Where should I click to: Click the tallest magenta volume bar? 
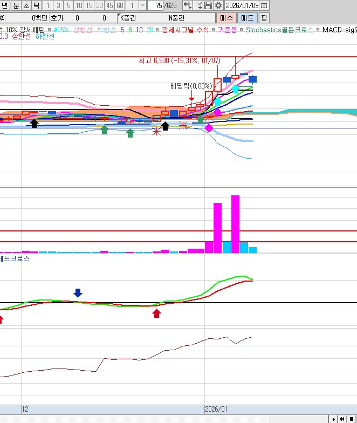pyautogui.click(x=235, y=224)
